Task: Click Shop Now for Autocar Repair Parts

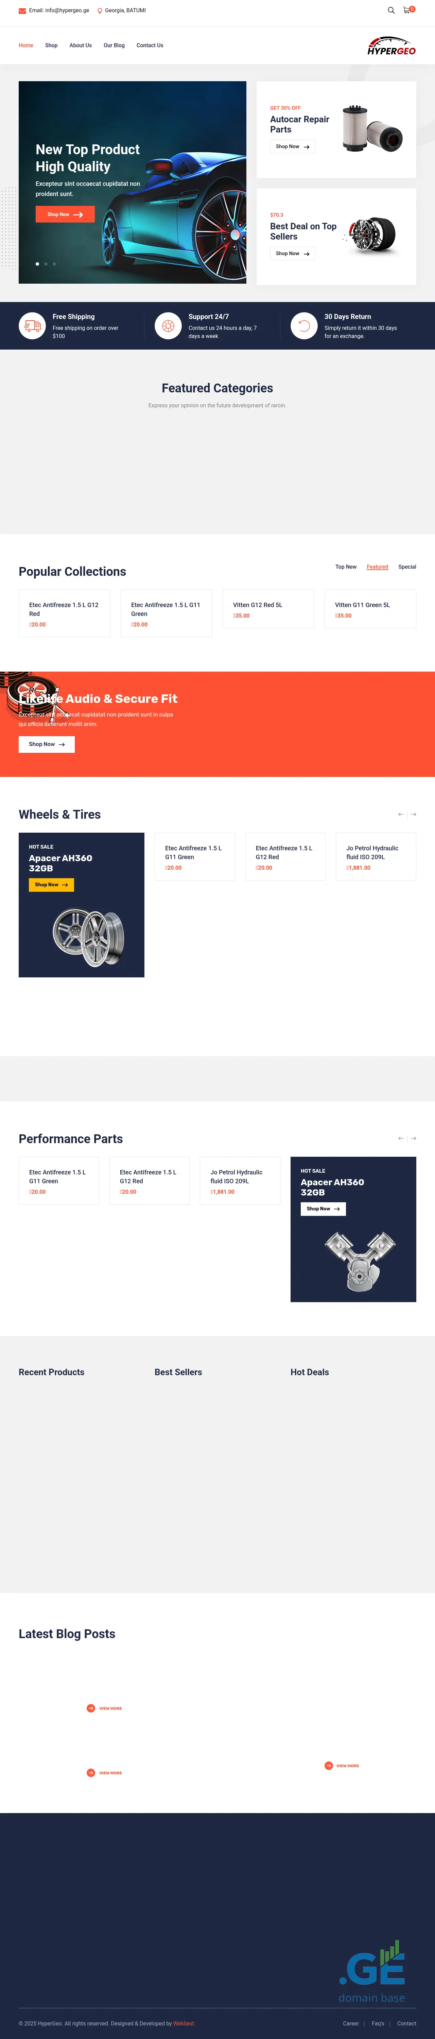Action: (x=292, y=146)
